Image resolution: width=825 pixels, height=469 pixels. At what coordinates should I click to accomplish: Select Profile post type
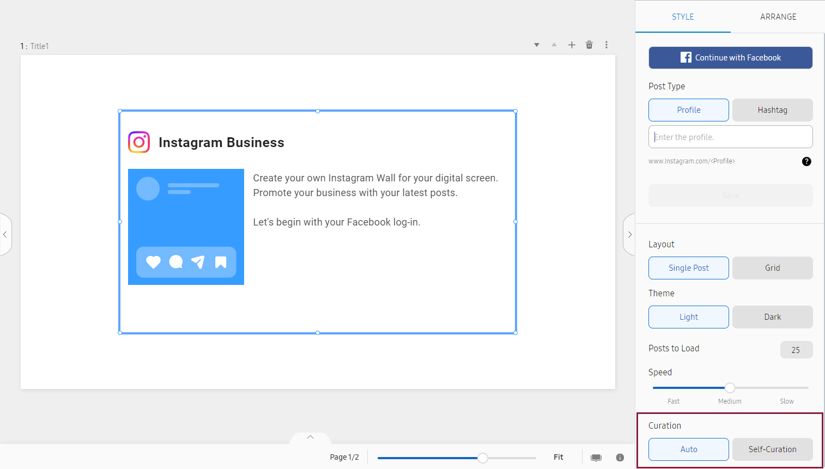tap(689, 110)
